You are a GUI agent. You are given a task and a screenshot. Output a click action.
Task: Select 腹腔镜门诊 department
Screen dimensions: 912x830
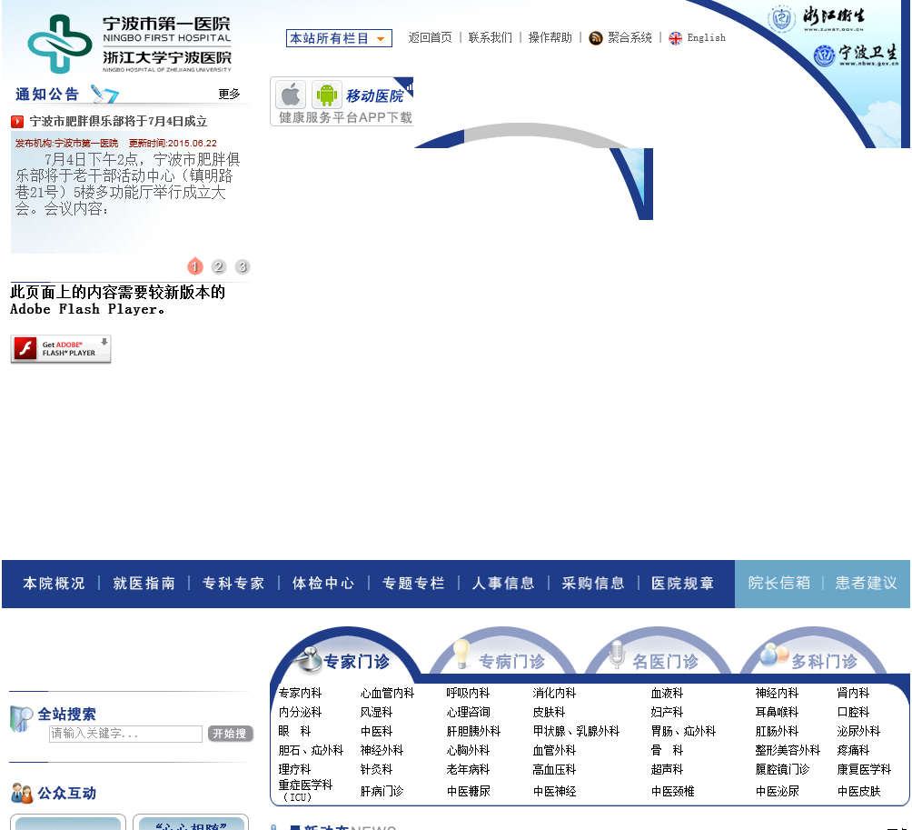782,769
